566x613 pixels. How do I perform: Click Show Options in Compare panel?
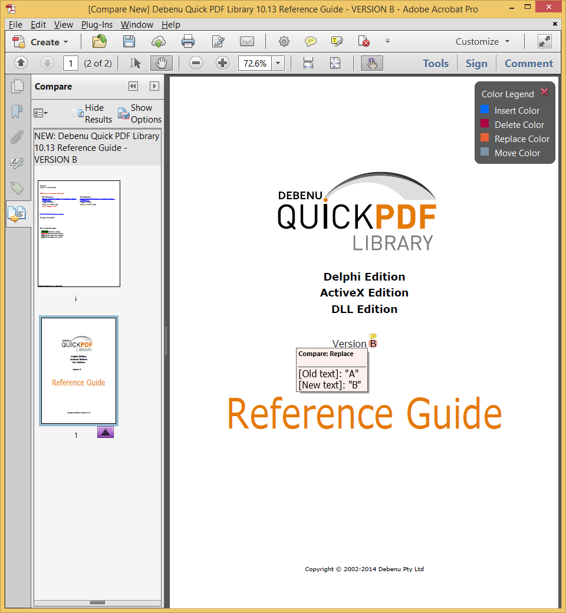140,113
